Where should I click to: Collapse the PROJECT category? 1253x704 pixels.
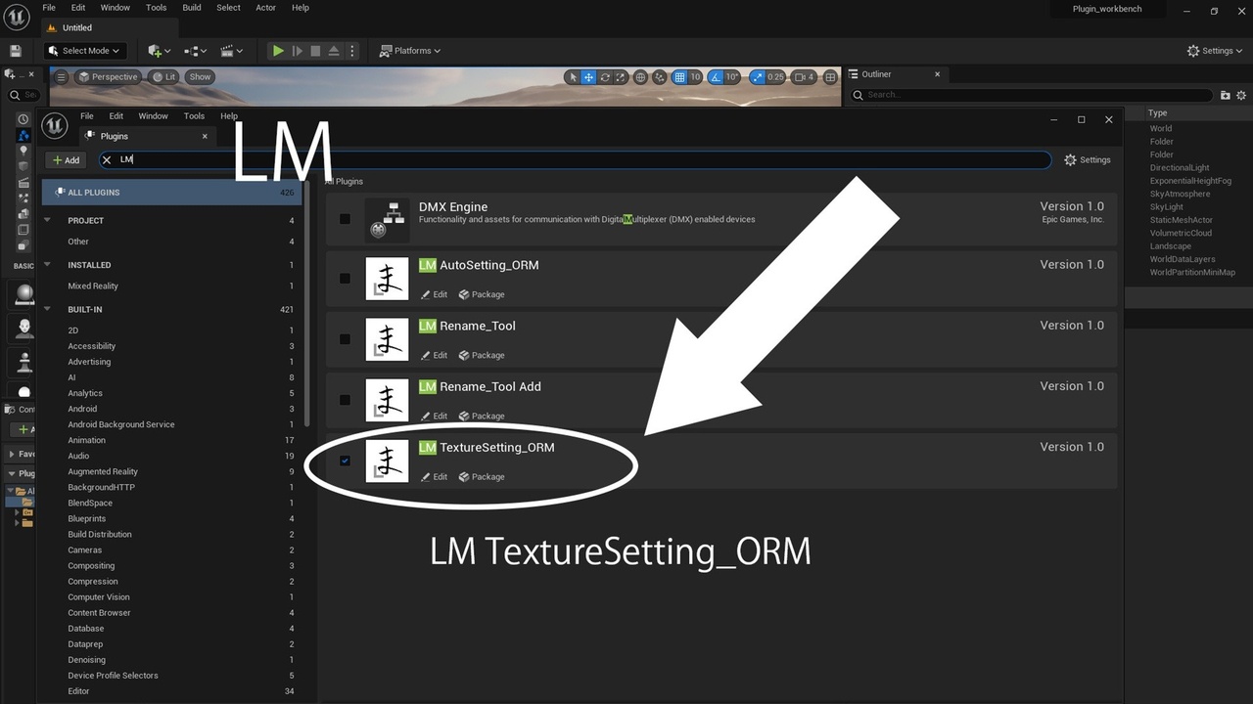click(x=47, y=220)
